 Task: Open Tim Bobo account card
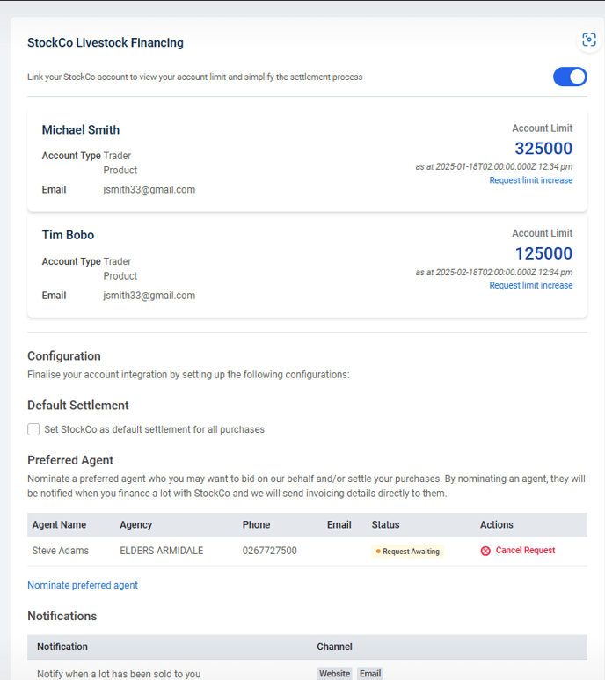coord(307,266)
